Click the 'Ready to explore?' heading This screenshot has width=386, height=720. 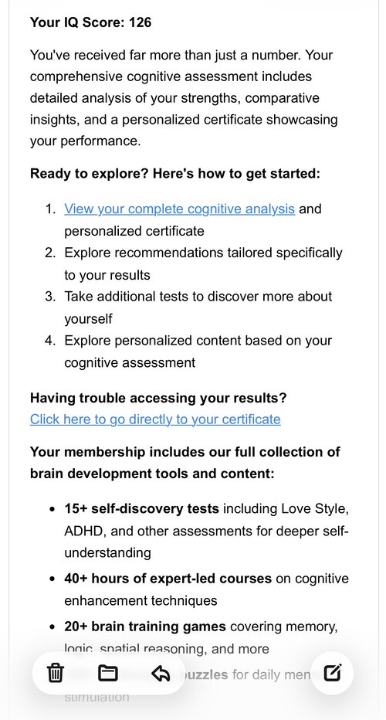pyautogui.click(x=175, y=174)
